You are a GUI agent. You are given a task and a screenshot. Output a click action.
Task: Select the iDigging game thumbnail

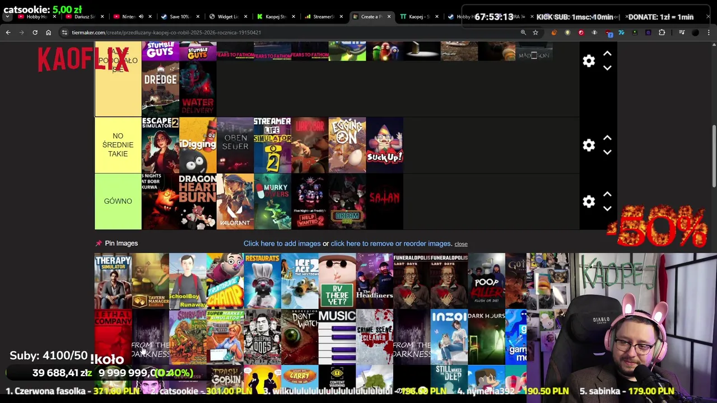pos(198,145)
